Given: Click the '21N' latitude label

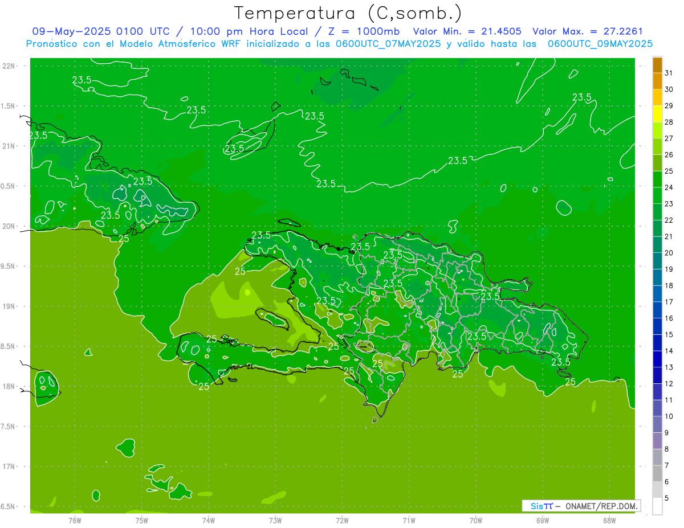Looking at the screenshot, I should pyautogui.click(x=9, y=146).
